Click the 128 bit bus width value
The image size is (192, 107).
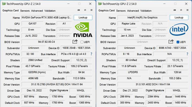click(178, 72)
